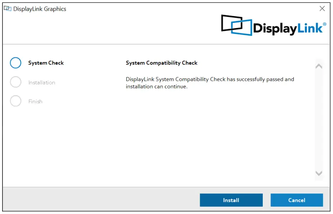333x214 pixels.
Task: Select the System Check radio indicator
Action: [x=16, y=63]
